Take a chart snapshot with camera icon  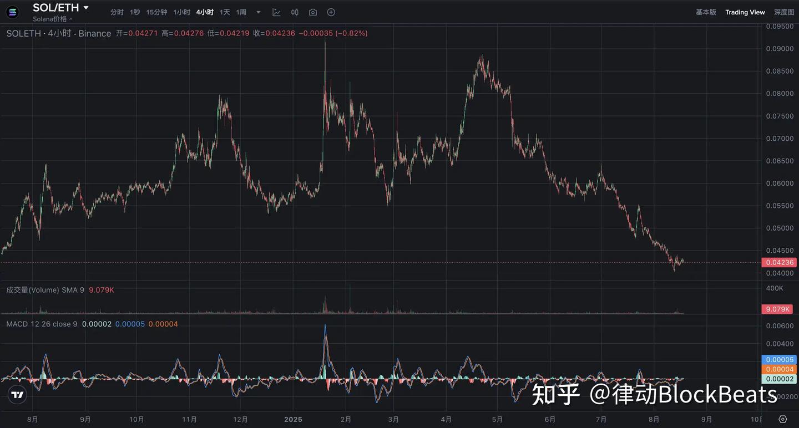312,12
